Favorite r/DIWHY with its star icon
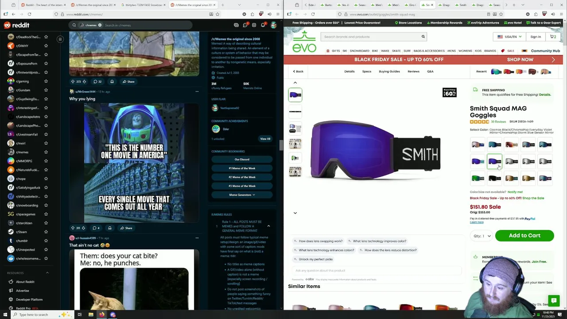The height and width of the screenshot is (319, 567). point(46,46)
